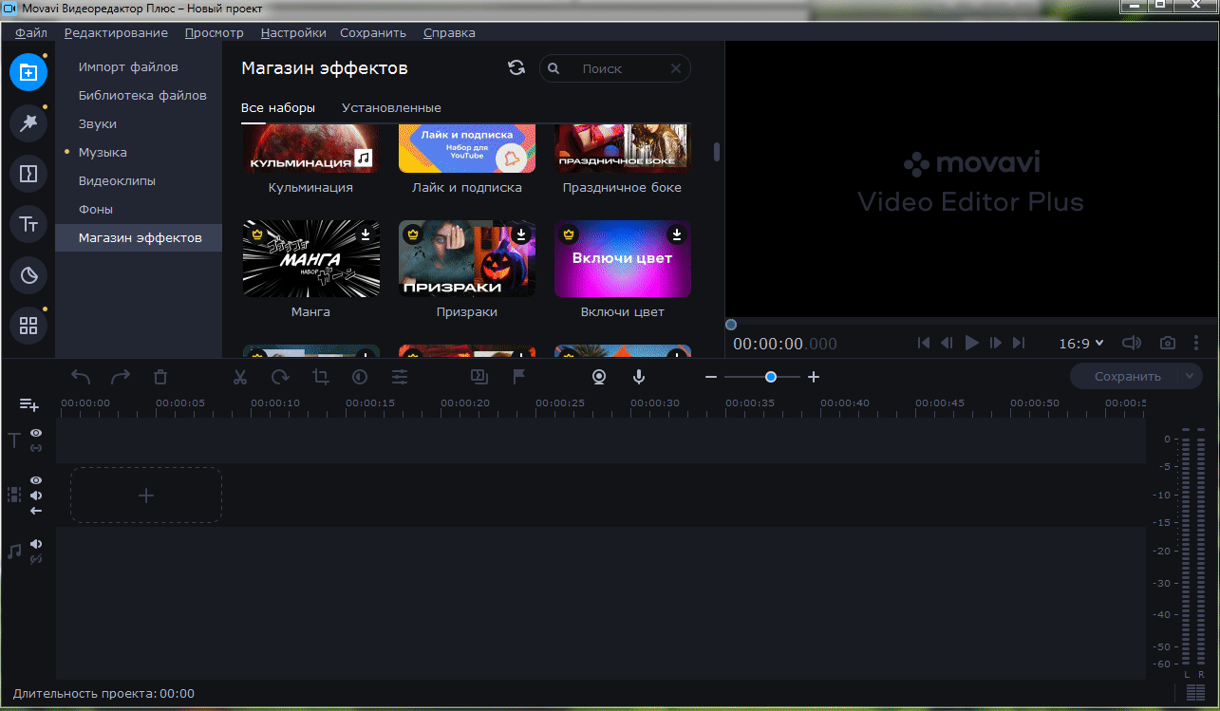1220x711 pixels.
Task: Select the scissors split tool
Action: click(x=240, y=377)
